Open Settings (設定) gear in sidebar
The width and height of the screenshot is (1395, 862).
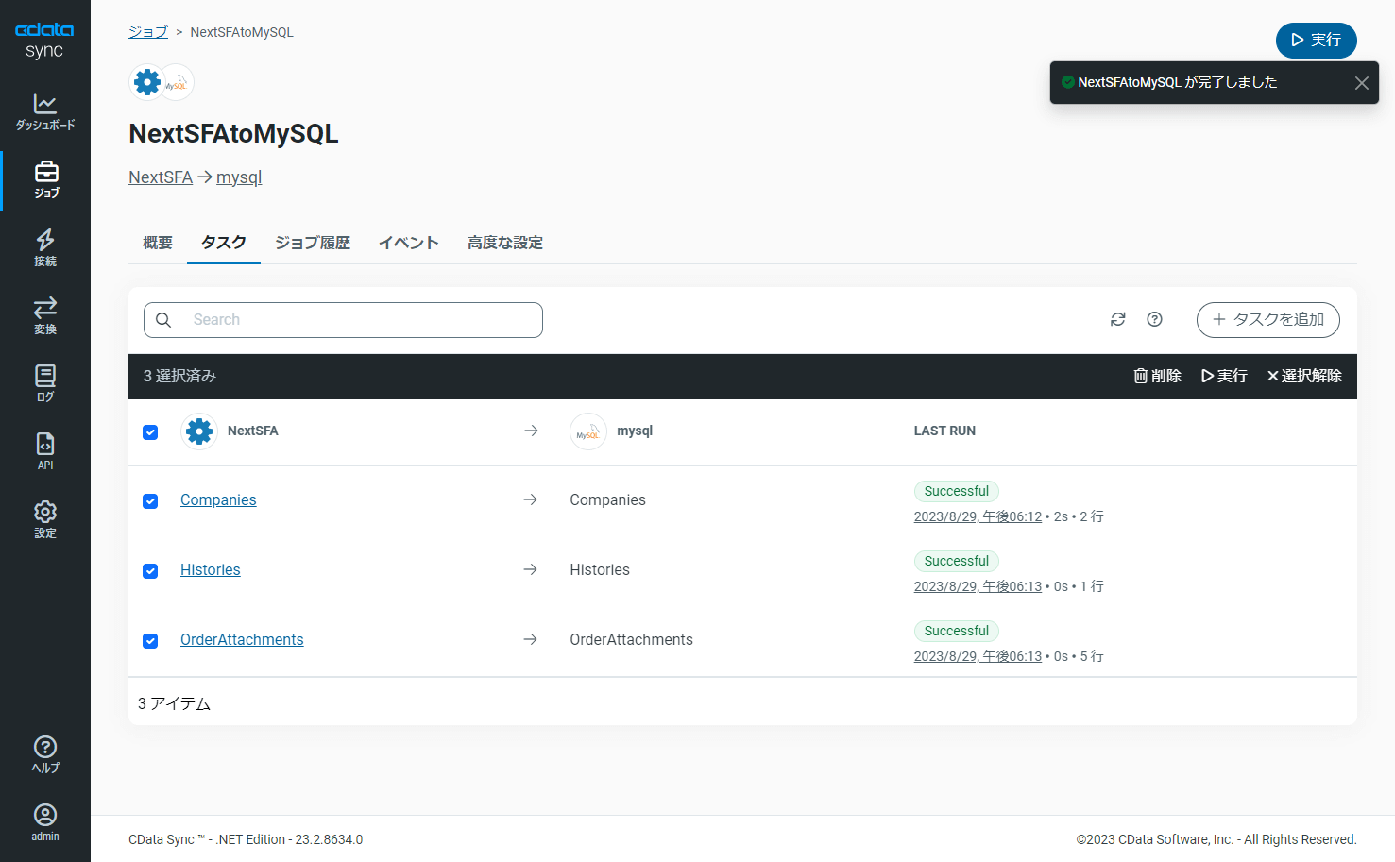pyautogui.click(x=45, y=519)
